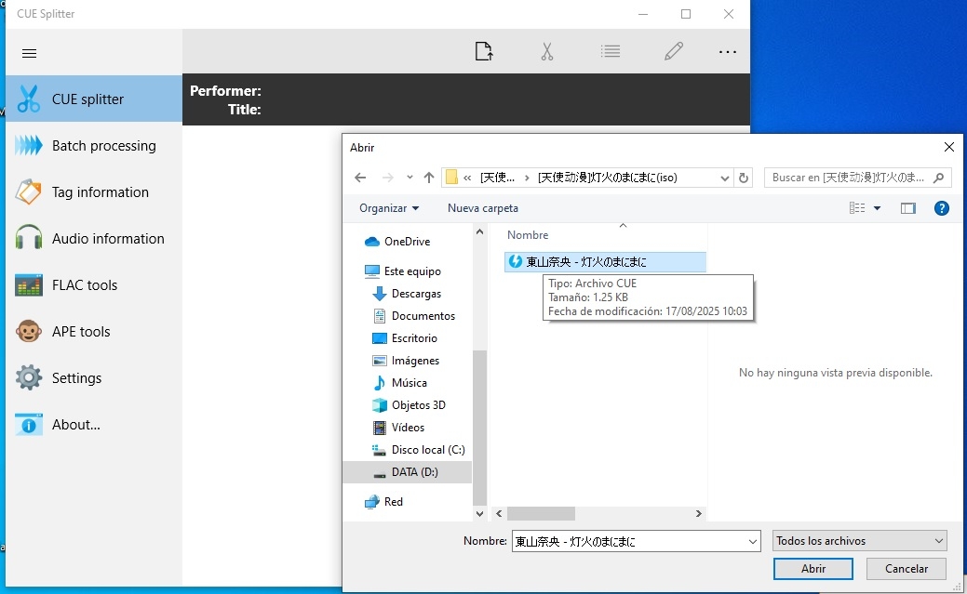This screenshot has height=594, width=967.
Task: Click the Nombre filename input field
Action: (x=629, y=541)
